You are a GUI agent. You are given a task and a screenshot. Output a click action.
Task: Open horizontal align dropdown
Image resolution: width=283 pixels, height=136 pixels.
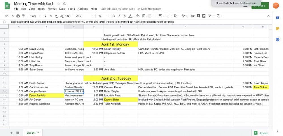pyautogui.click(x=161, y=16)
